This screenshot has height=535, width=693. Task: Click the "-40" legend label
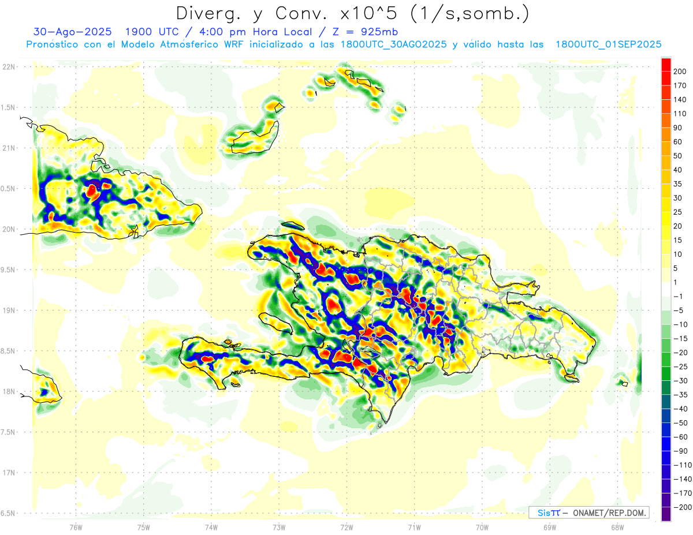pyautogui.click(x=680, y=409)
